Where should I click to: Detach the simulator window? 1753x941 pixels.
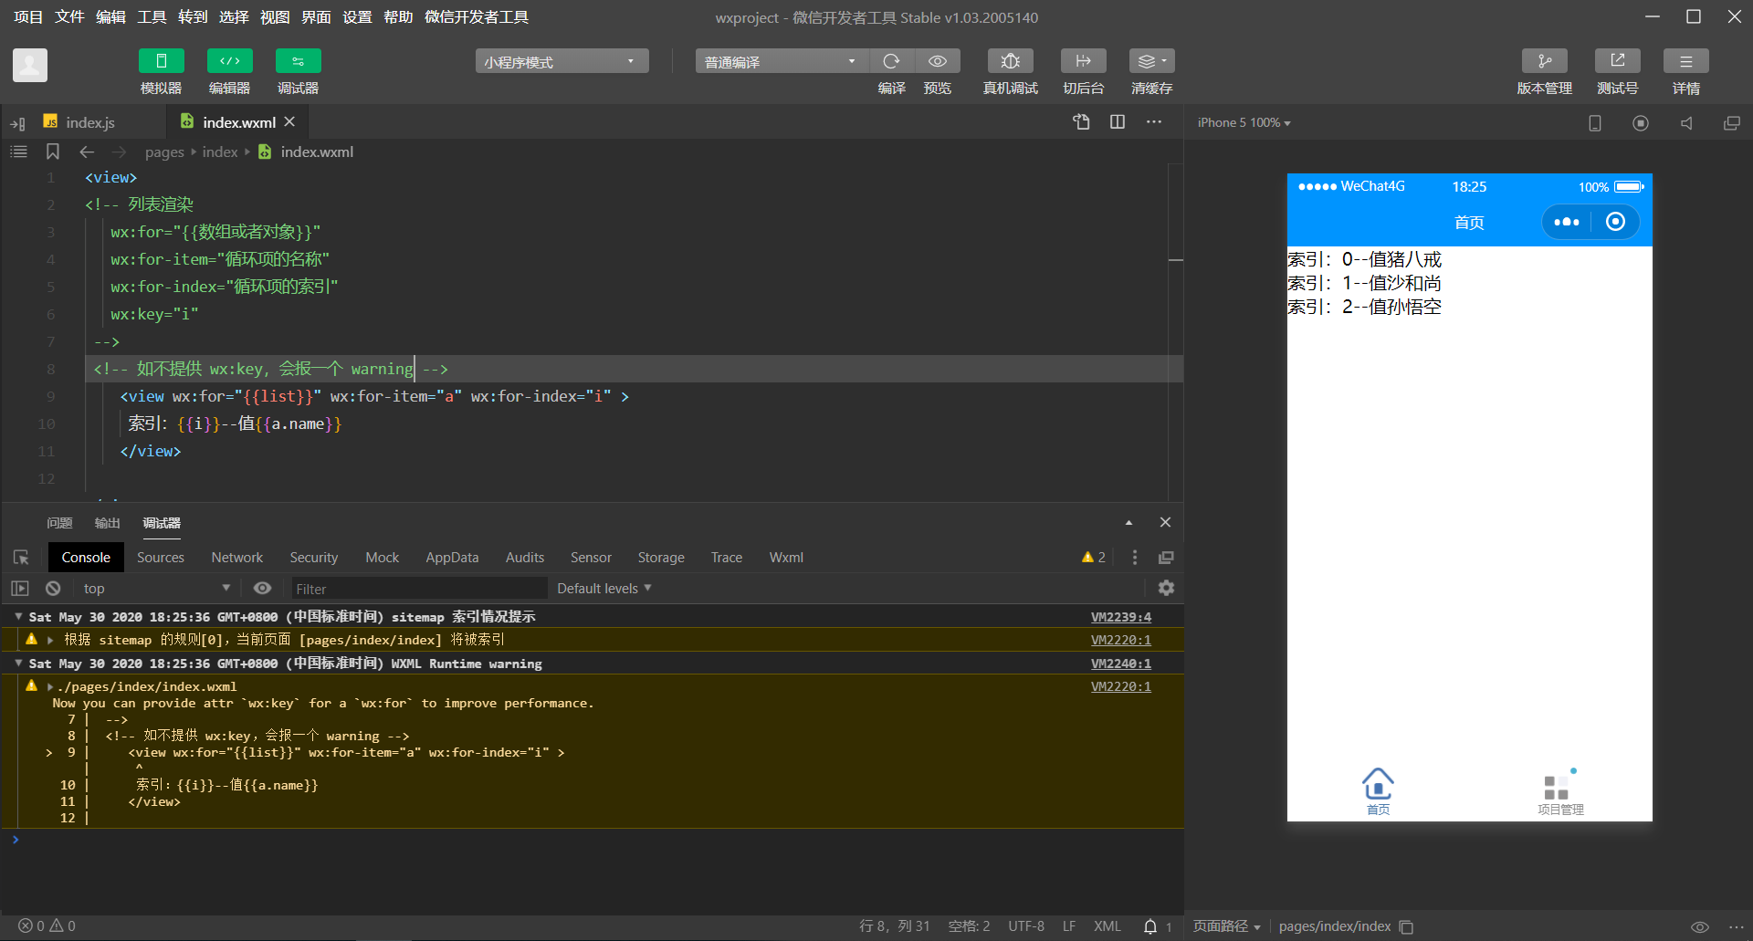pos(1732,123)
